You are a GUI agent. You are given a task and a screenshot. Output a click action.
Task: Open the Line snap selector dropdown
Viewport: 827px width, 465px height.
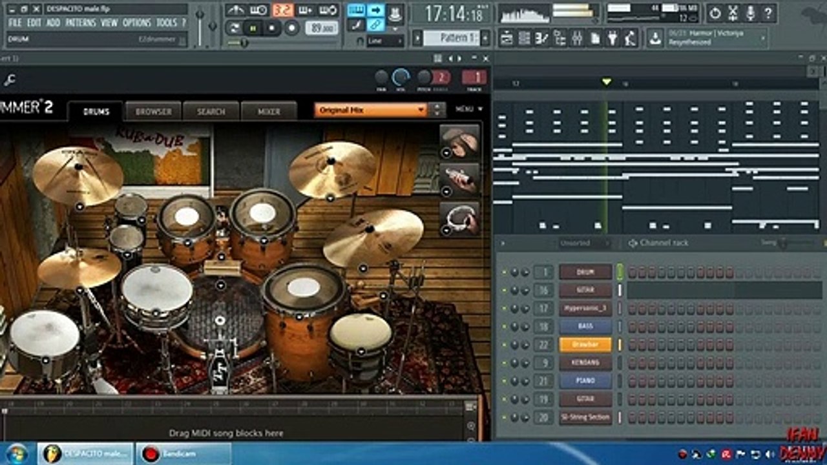pyautogui.click(x=385, y=41)
